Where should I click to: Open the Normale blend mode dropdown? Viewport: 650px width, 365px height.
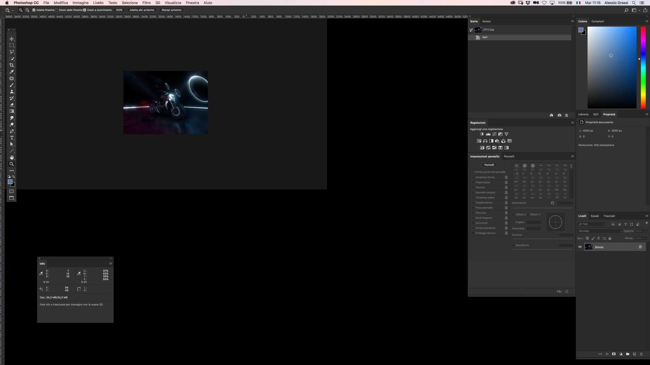tap(600, 231)
